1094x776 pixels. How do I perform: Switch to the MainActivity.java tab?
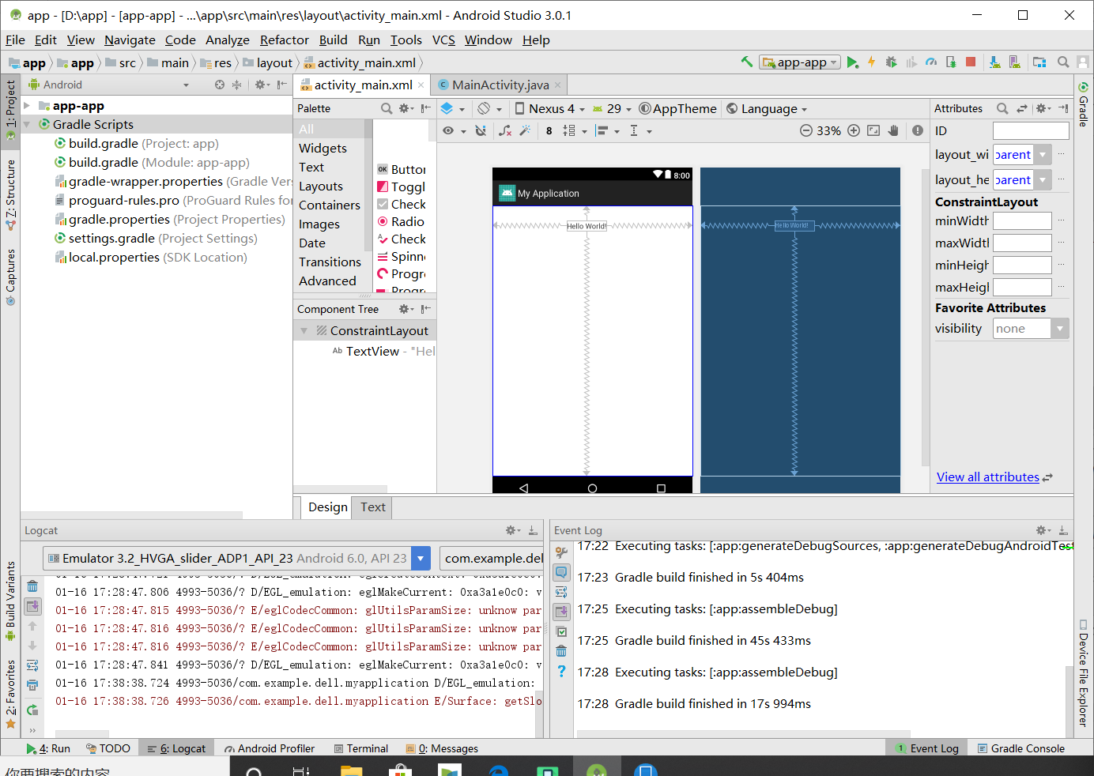click(500, 85)
